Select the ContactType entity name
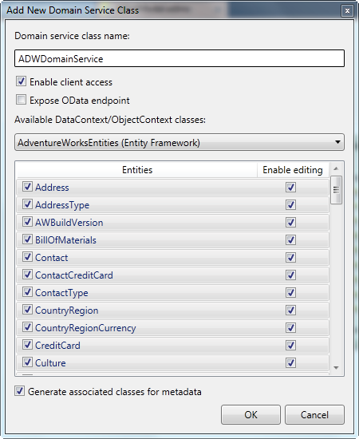This screenshot has height=439, width=359. pos(61,293)
